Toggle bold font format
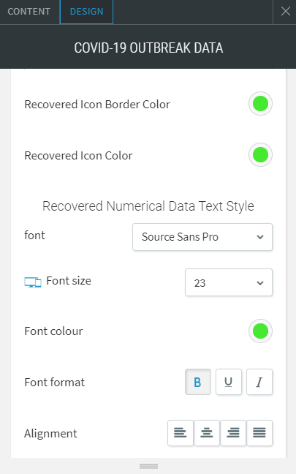 coord(198,382)
